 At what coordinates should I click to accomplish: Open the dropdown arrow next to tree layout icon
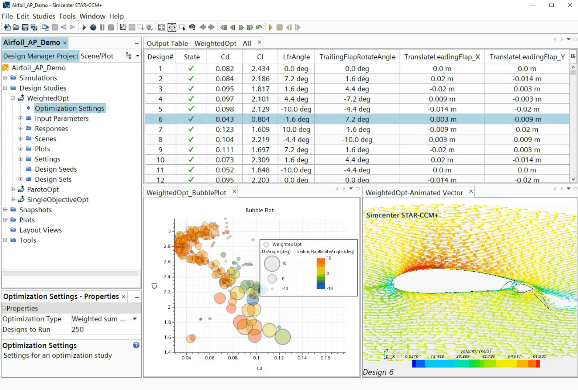tap(137, 56)
